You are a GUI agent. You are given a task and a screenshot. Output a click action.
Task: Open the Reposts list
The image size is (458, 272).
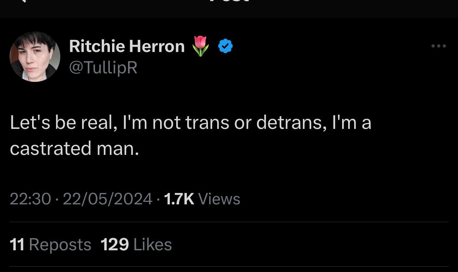click(60, 245)
